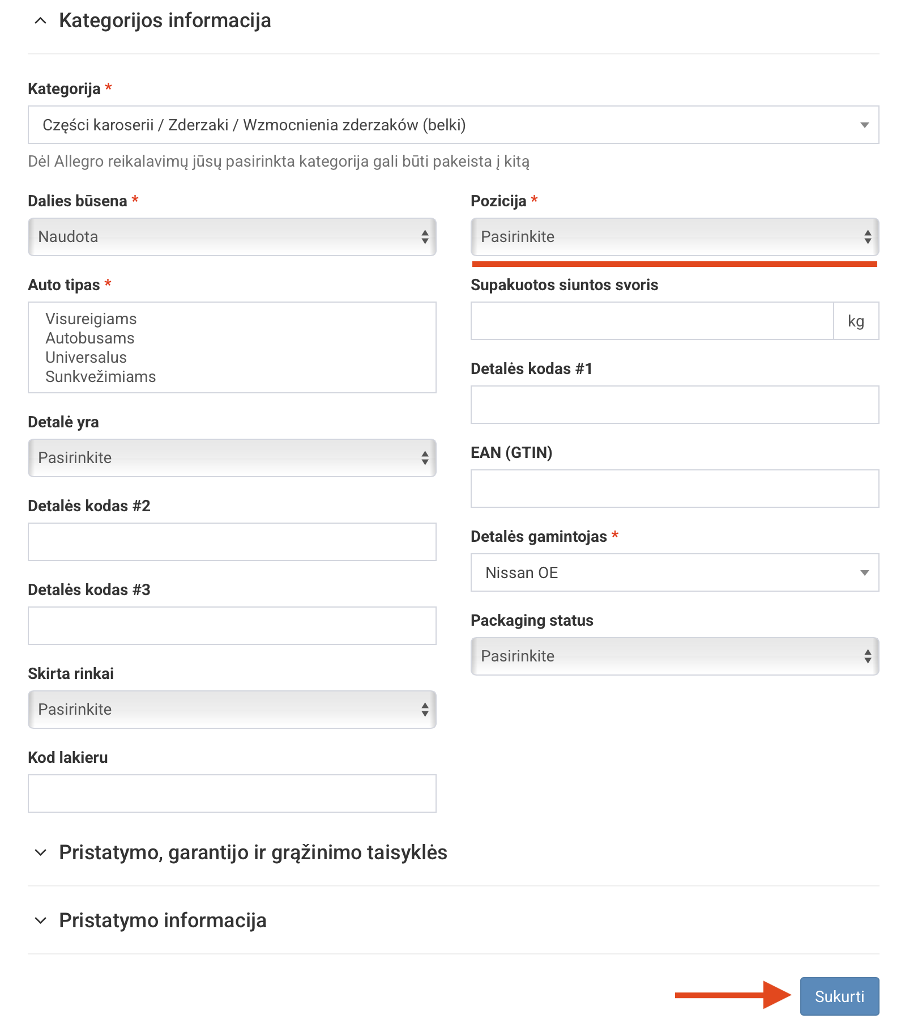Open the Packaging status dropdown
This screenshot has width=905, height=1027.
674,656
